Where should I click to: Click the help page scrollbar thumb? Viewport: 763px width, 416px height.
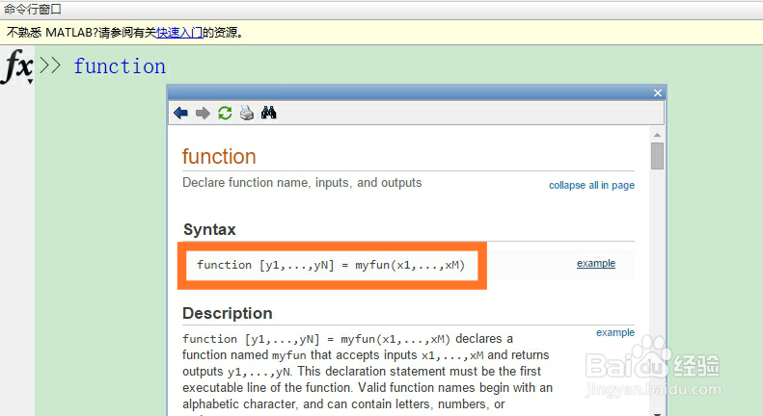pyautogui.click(x=657, y=156)
